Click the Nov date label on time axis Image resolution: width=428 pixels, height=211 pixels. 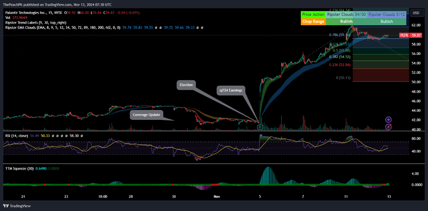click(217, 196)
